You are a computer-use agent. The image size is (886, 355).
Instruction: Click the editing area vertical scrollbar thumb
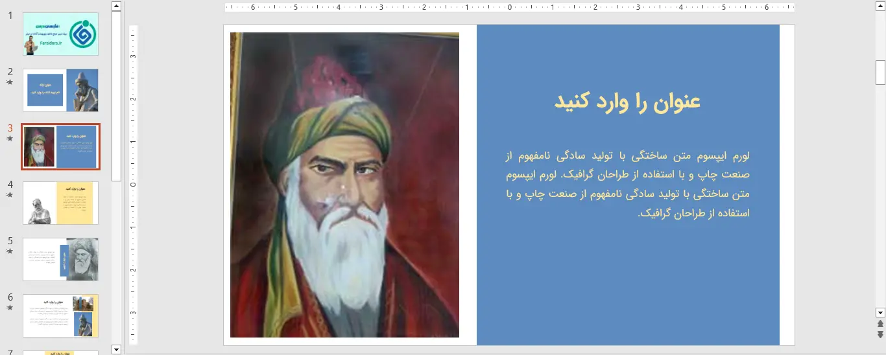point(880,73)
